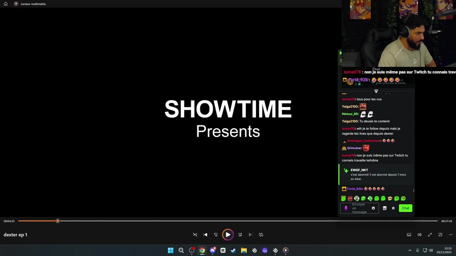
Task: Click the 'dexter ep 1' title
Action: 15,235
